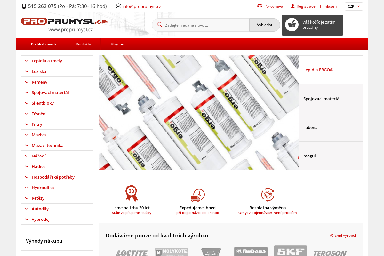Image resolution: width=384 pixels, height=256 pixels.
Task: Expand the Ložiska category chevron
Action: [27, 71]
